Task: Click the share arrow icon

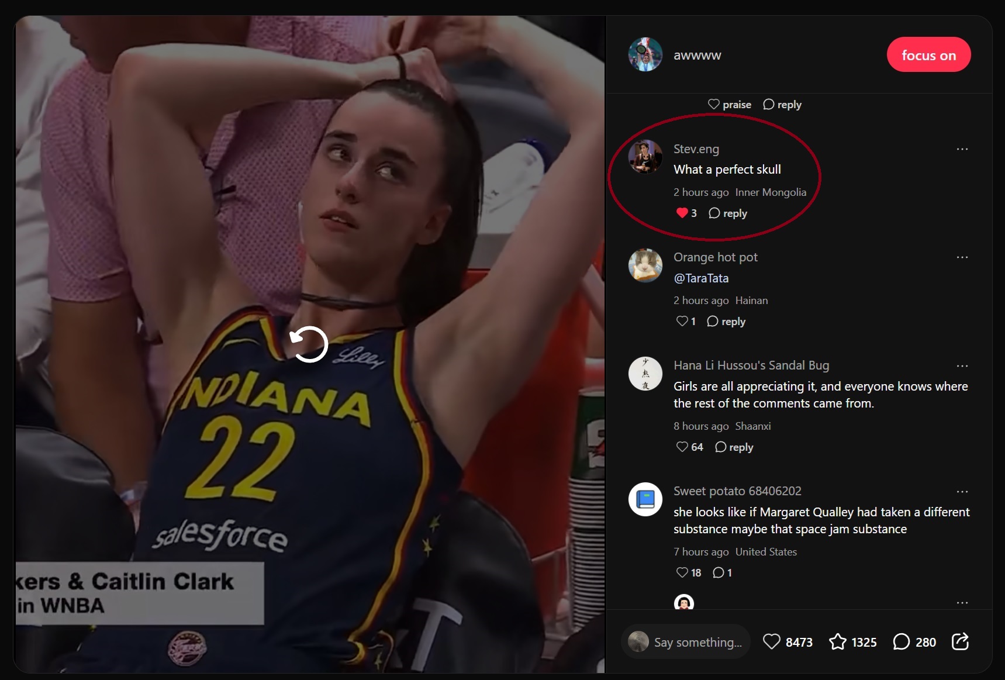Action: click(x=961, y=641)
